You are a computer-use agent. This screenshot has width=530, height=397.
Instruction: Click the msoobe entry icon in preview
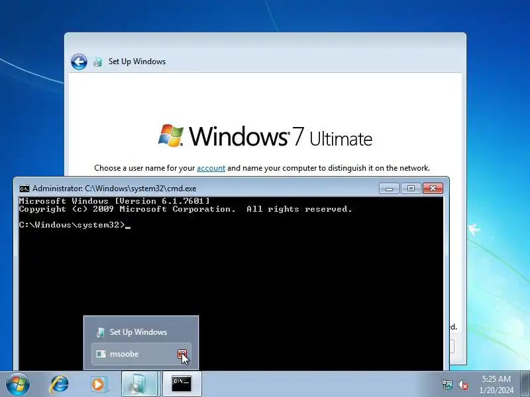(101, 354)
